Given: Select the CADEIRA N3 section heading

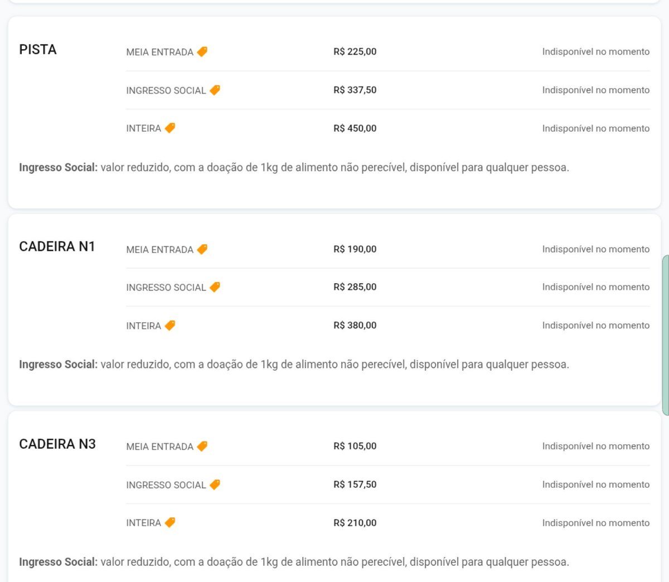Looking at the screenshot, I should click(57, 444).
